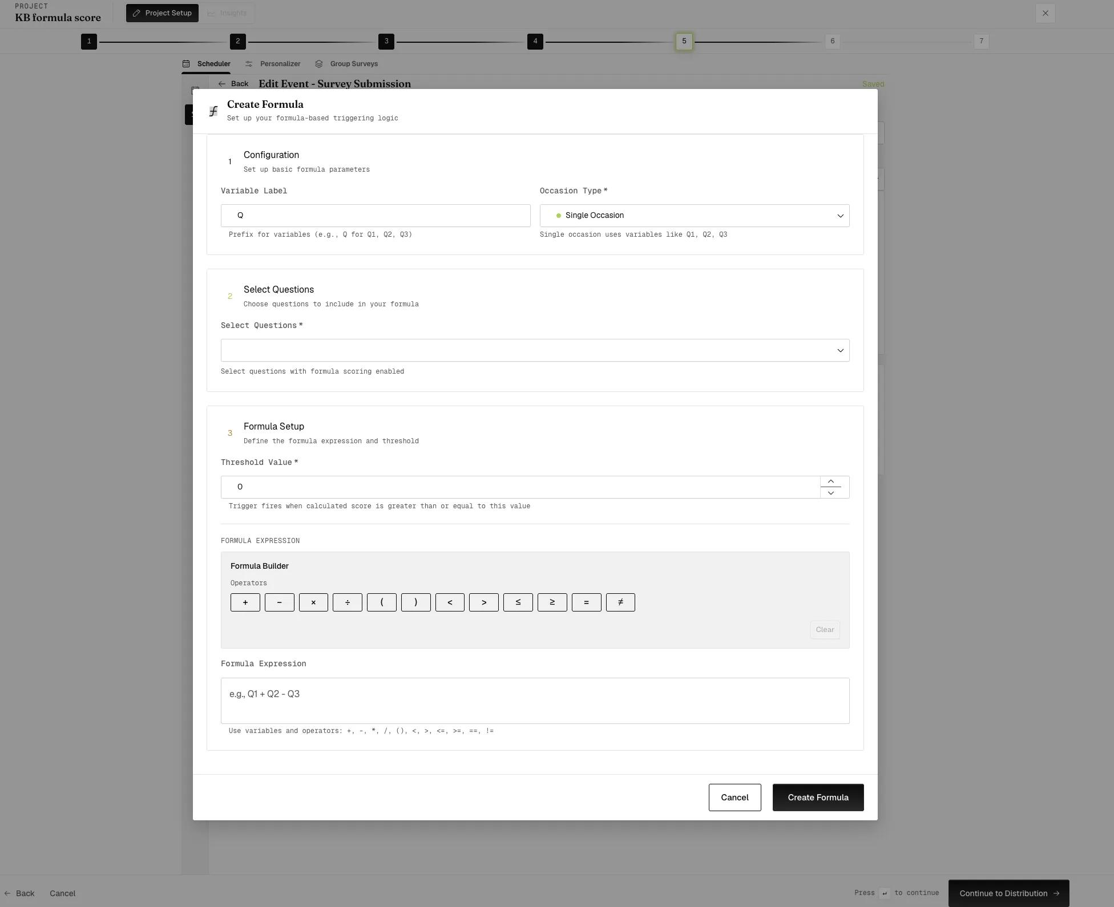Image resolution: width=1114 pixels, height=907 pixels.
Task: Go to step 7 in progress bar
Action: click(982, 41)
